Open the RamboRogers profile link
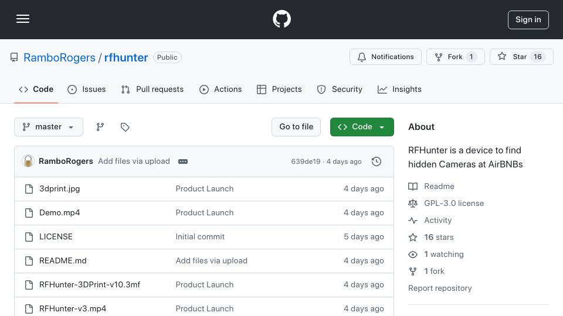Image resolution: width=563 pixels, height=316 pixels. (59, 57)
